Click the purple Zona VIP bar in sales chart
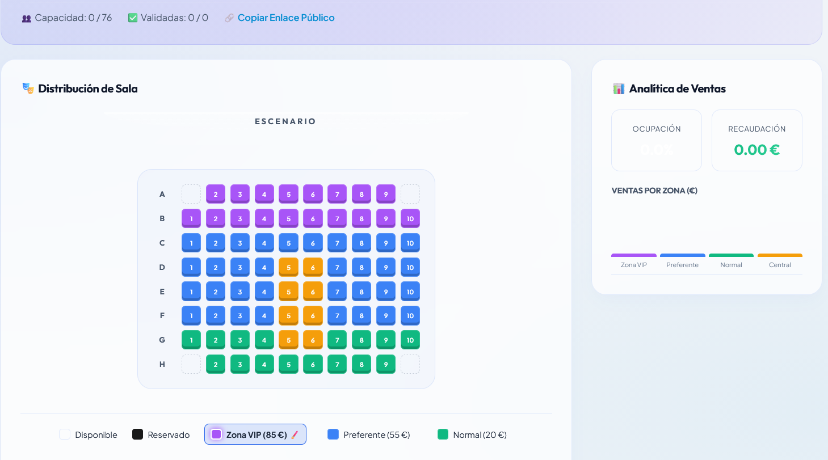The height and width of the screenshot is (460, 828). point(634,255)
